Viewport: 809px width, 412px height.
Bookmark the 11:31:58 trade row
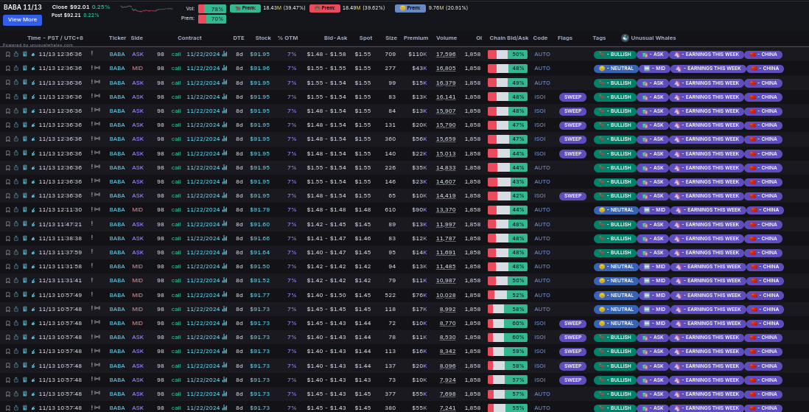click(x=8, y=267)
